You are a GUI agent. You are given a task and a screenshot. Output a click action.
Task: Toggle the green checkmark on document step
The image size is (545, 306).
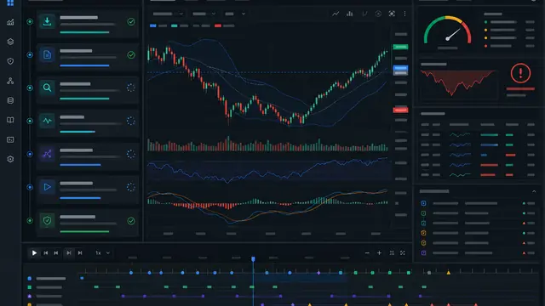131,54
